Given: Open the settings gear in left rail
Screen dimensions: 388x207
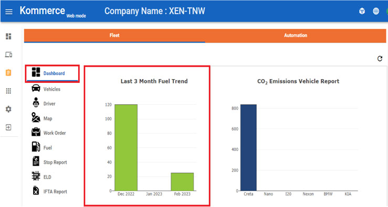Looking at the screenshot, I should click(8, 109).
